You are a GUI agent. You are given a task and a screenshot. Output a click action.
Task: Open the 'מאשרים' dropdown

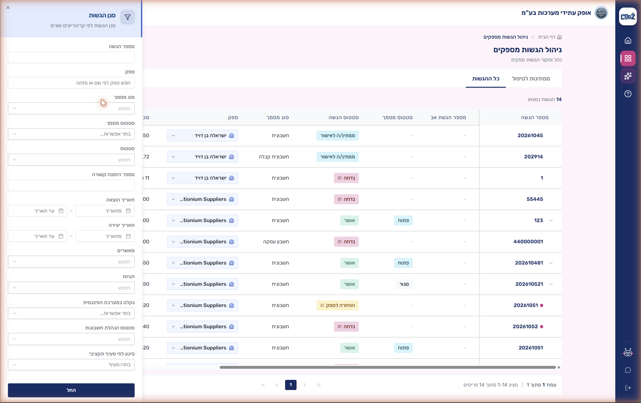pyautogui.click(x=71, y=262)
